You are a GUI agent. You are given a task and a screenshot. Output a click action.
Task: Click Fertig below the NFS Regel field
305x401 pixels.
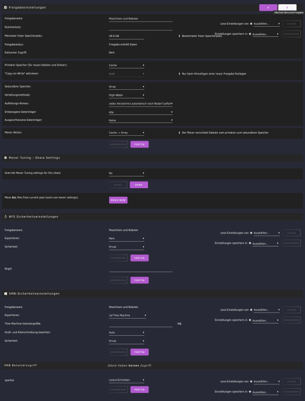(x=139, y=280)
